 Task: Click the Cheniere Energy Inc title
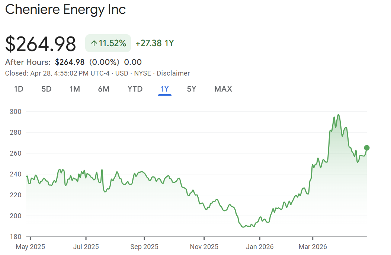pos(65,9)
